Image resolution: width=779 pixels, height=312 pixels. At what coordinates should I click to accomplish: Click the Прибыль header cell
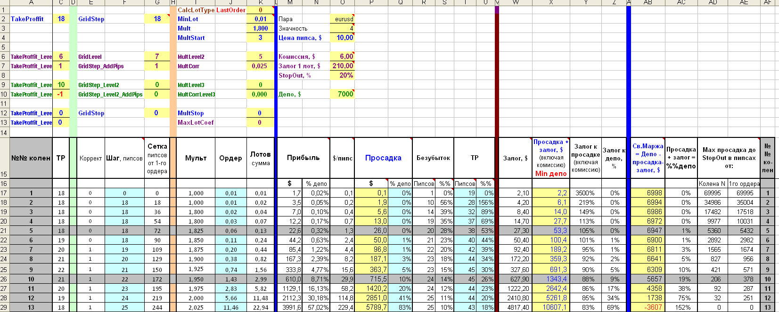pyautogui.click(x=303, y=158)
